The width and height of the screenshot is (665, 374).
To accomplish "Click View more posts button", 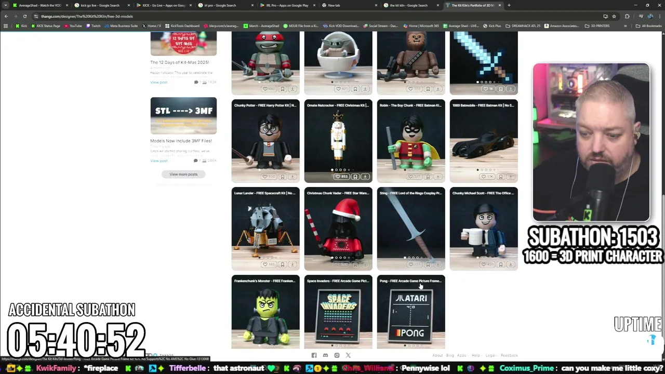I will tap(183, 175).
